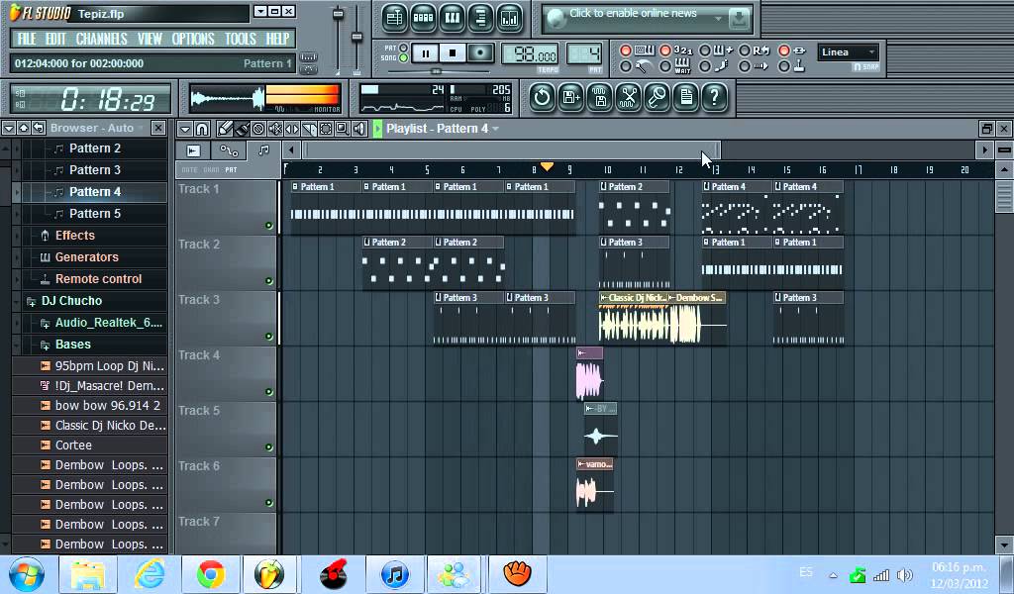Choose the Select marquee tool in Playlist
Viewport: 1014px width, 594px height.
click(326, 129)
